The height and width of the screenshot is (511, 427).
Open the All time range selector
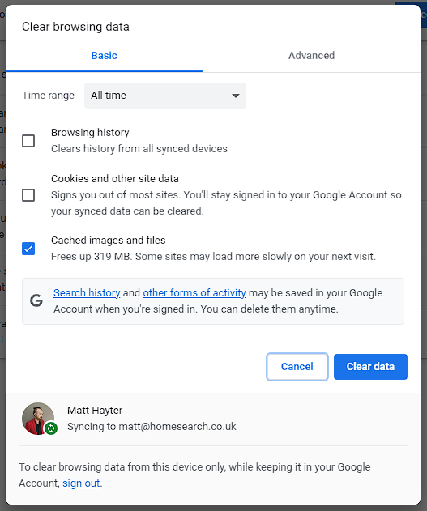[165, 96]
